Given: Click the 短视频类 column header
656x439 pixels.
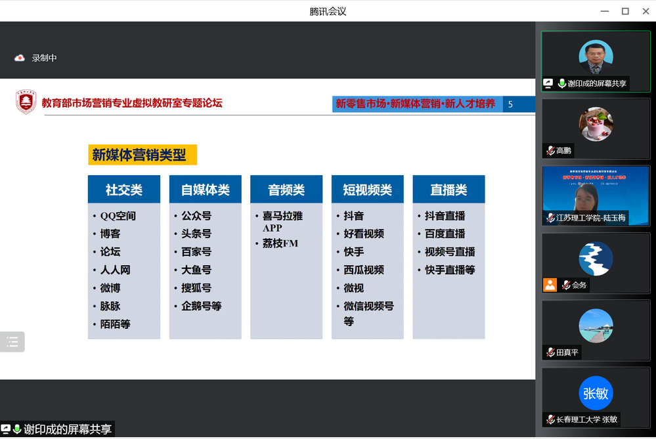Looking at the screenshot, I should [x=367, y=190].
